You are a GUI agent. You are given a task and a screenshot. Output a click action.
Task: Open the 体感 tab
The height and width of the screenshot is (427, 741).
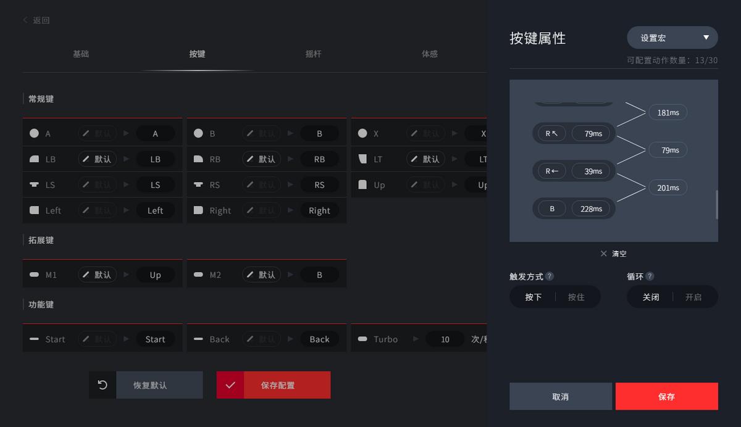(x=429, y=54)
